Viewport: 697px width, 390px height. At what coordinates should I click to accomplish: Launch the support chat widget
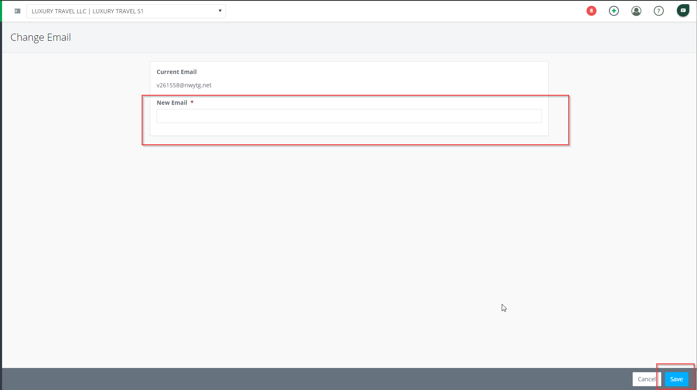pos(682,10)
